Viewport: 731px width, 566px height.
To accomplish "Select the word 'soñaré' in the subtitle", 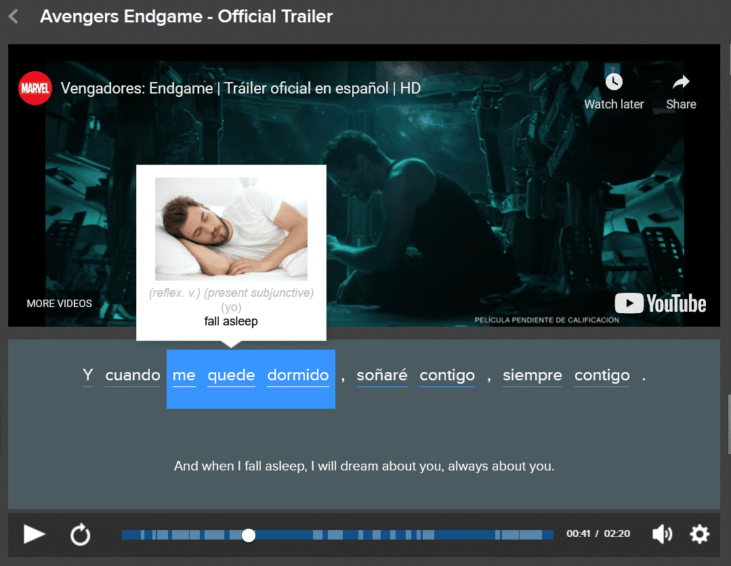I will [x=382, y=375].
